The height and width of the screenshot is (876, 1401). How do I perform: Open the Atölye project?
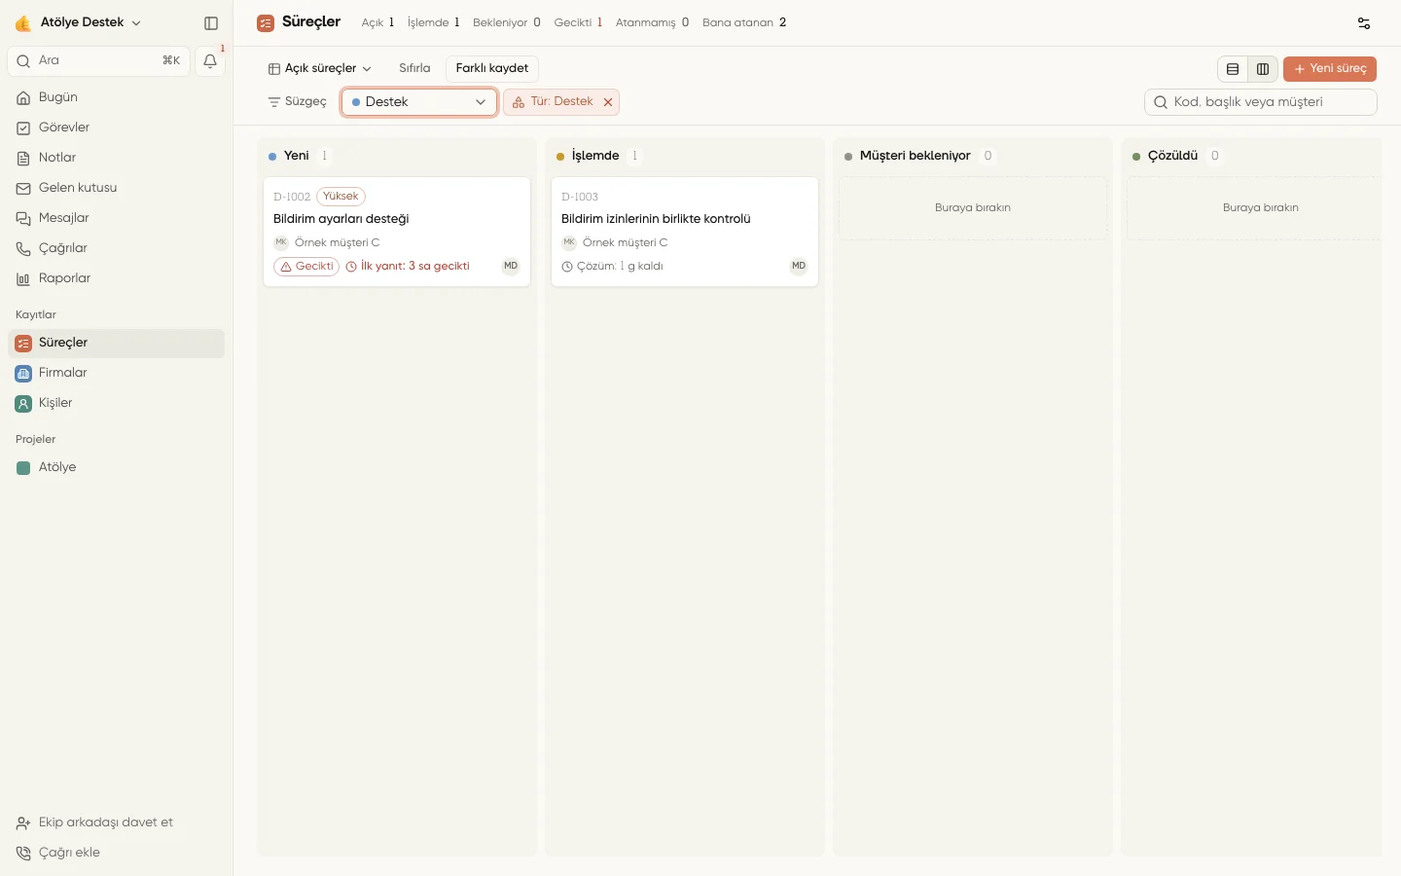click(x=116, y=467)
